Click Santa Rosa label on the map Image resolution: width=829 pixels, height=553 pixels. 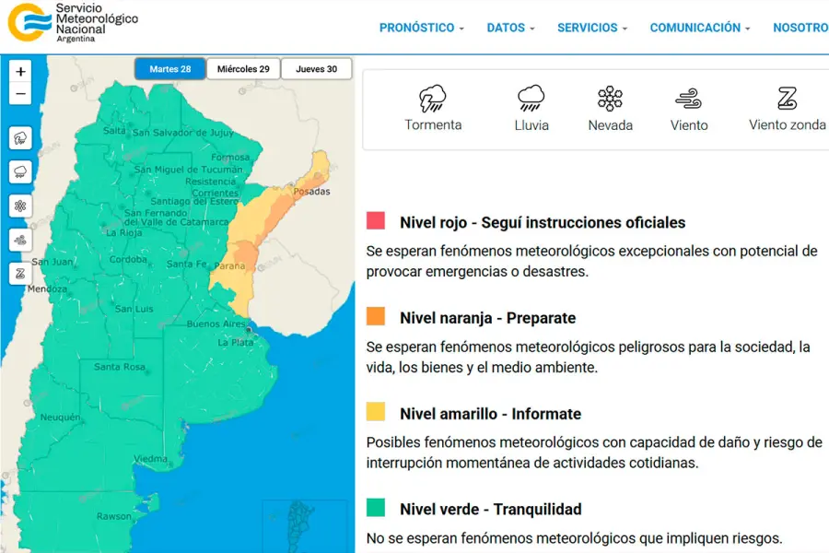(120, 367)
